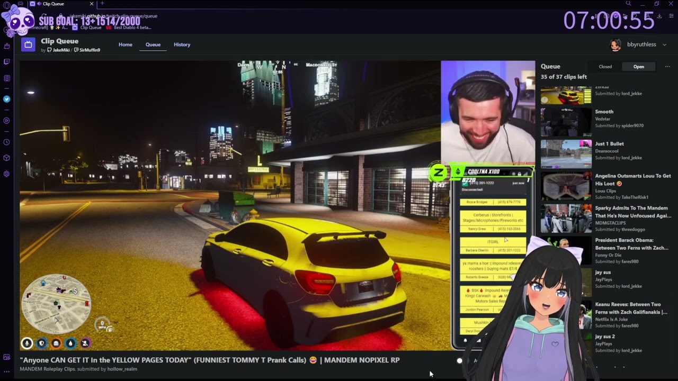Set queue to Open
The height and width of the screenshot is (381, 678).
point(638,67)
